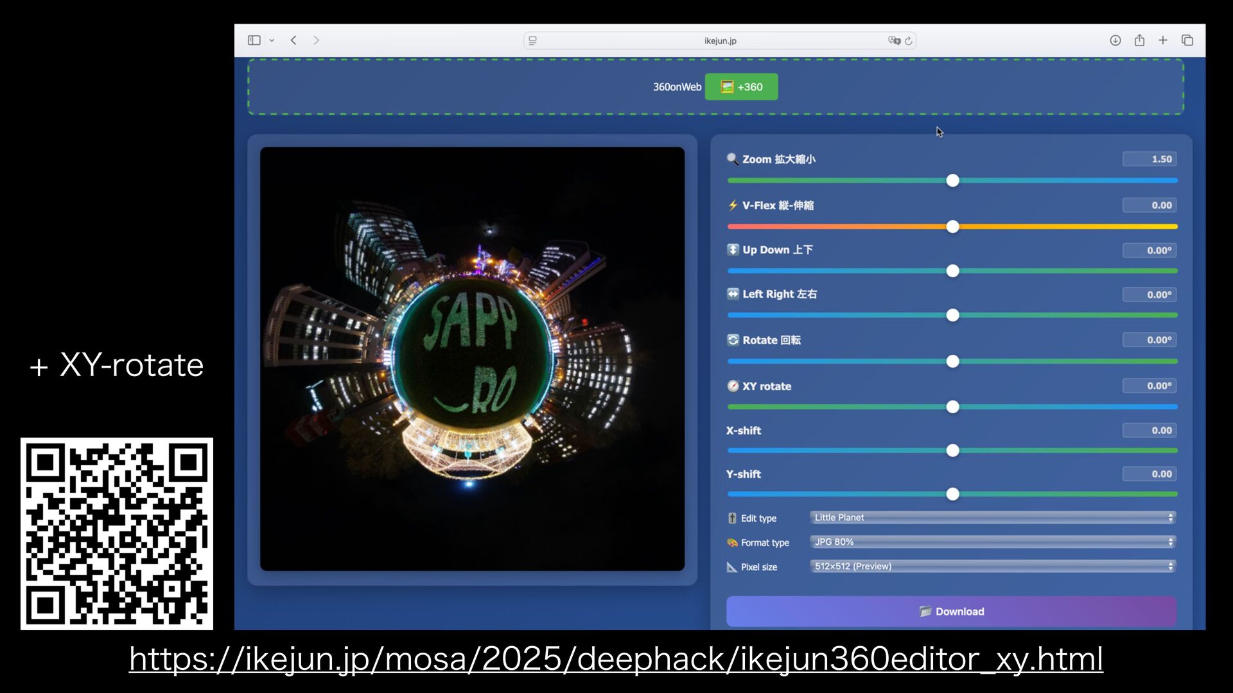Click the Left Right degree value field
The width and height of the screenshot is (1233, 693).
pos(1150,295)
